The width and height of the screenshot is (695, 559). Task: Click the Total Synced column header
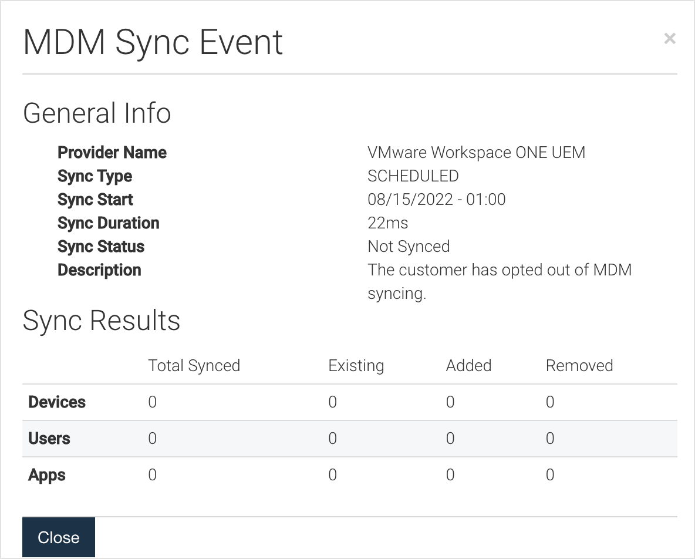(x=194, y=365)
